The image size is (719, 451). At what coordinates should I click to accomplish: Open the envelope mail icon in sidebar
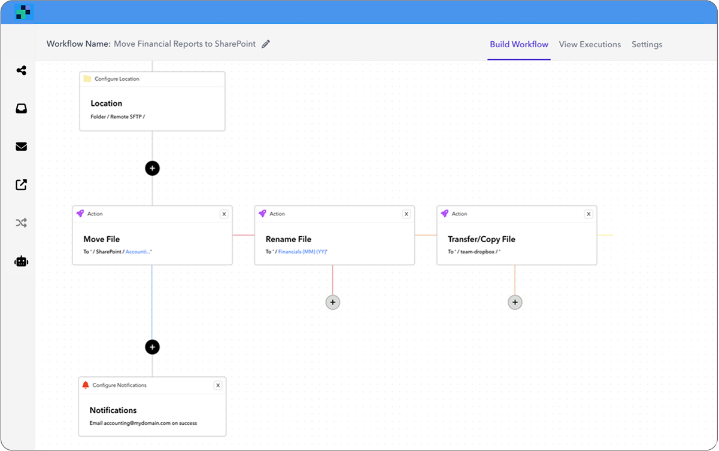pos(21,147)
